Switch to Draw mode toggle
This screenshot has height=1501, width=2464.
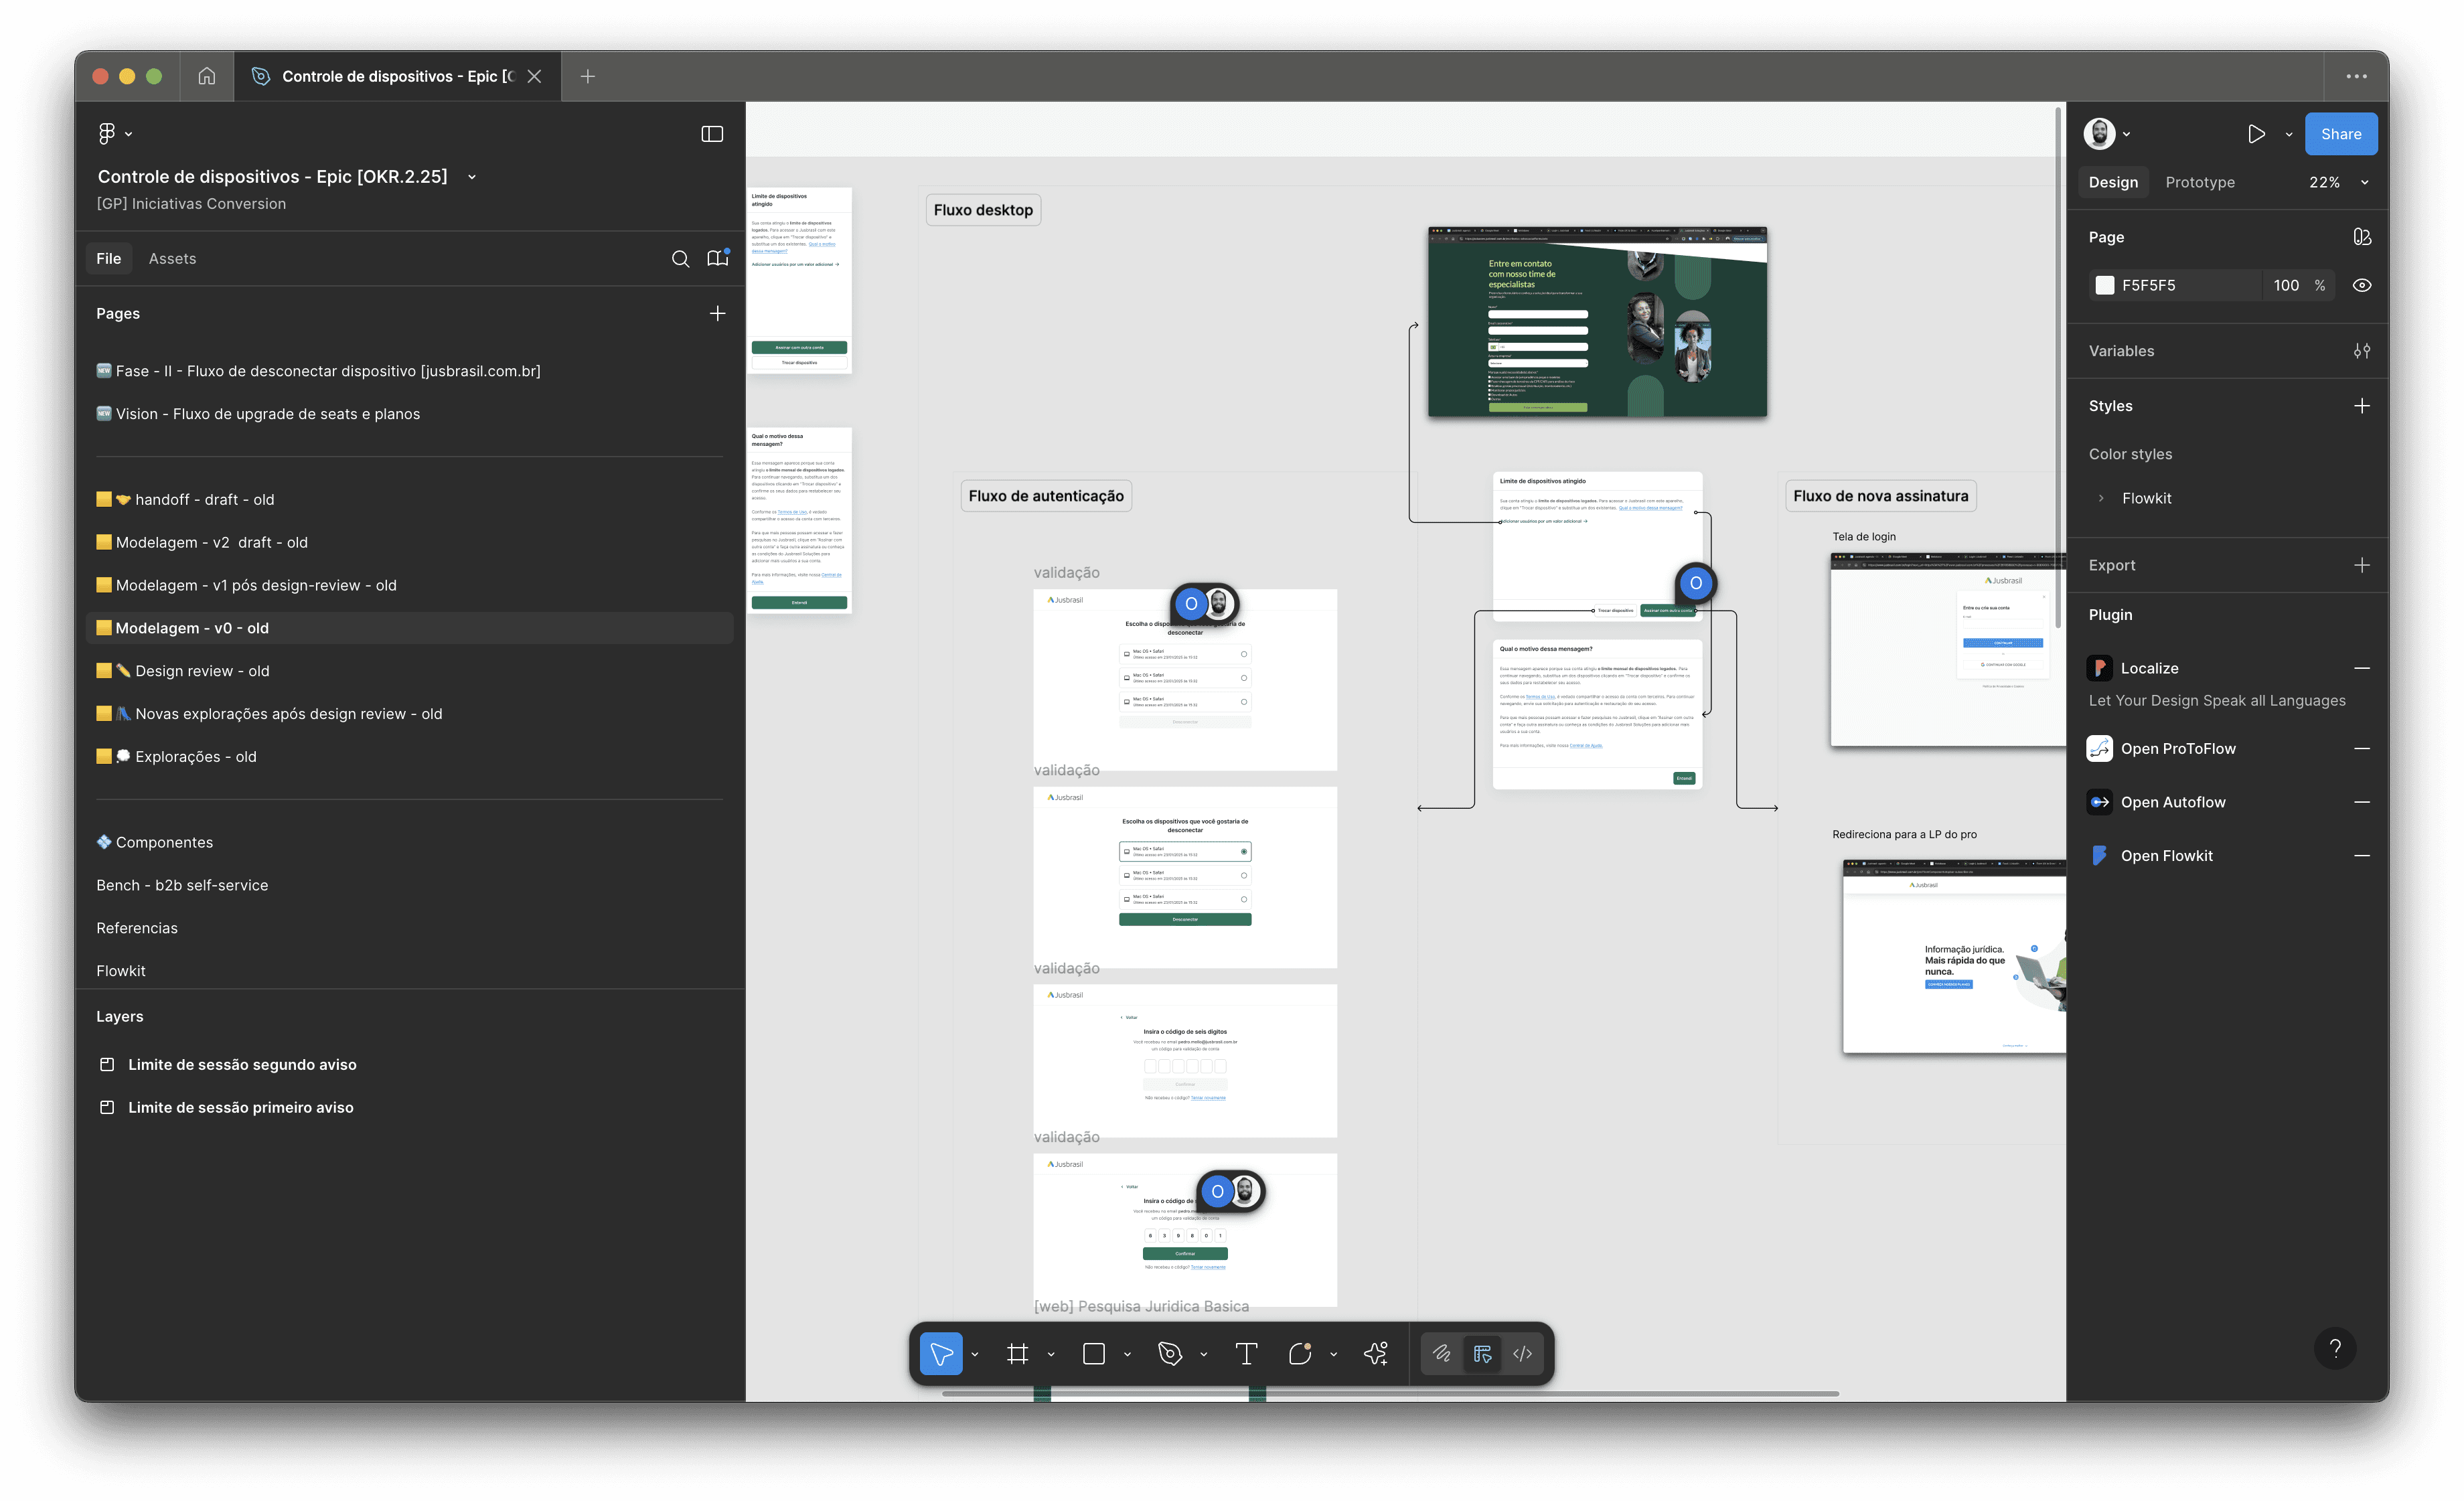click(1441, 1354)
